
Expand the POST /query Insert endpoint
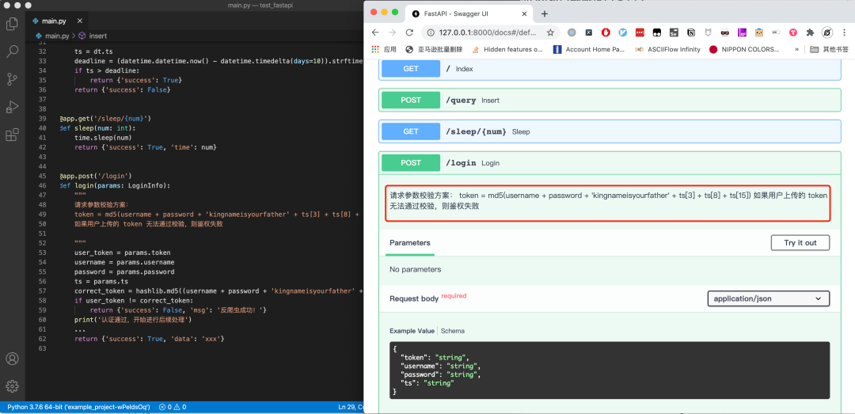pyautogui.click(x=610, y=100)
